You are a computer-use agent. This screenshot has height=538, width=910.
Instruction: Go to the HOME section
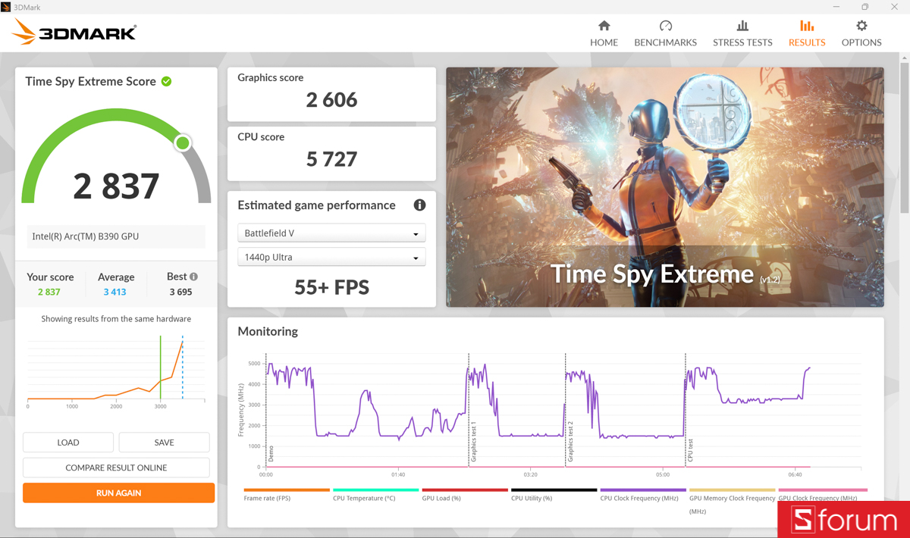pyautogui.click(x=604, y=34)
